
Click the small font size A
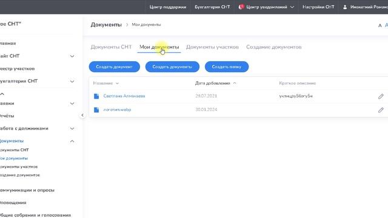380,25
